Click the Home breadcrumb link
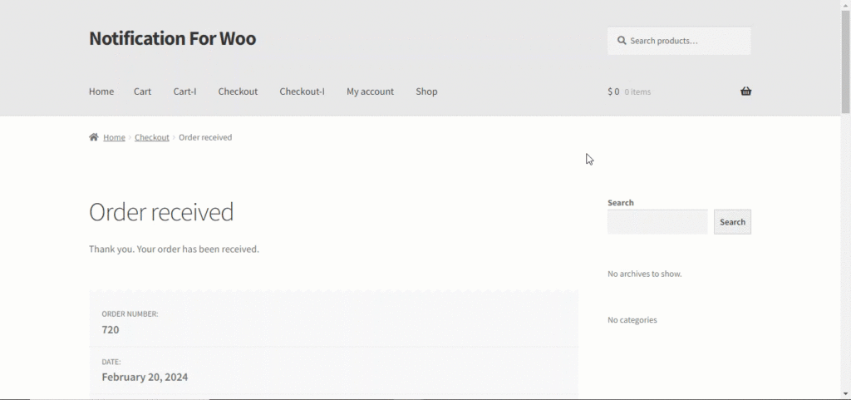Screen dimensions: 851x400 tap(115, 137)
